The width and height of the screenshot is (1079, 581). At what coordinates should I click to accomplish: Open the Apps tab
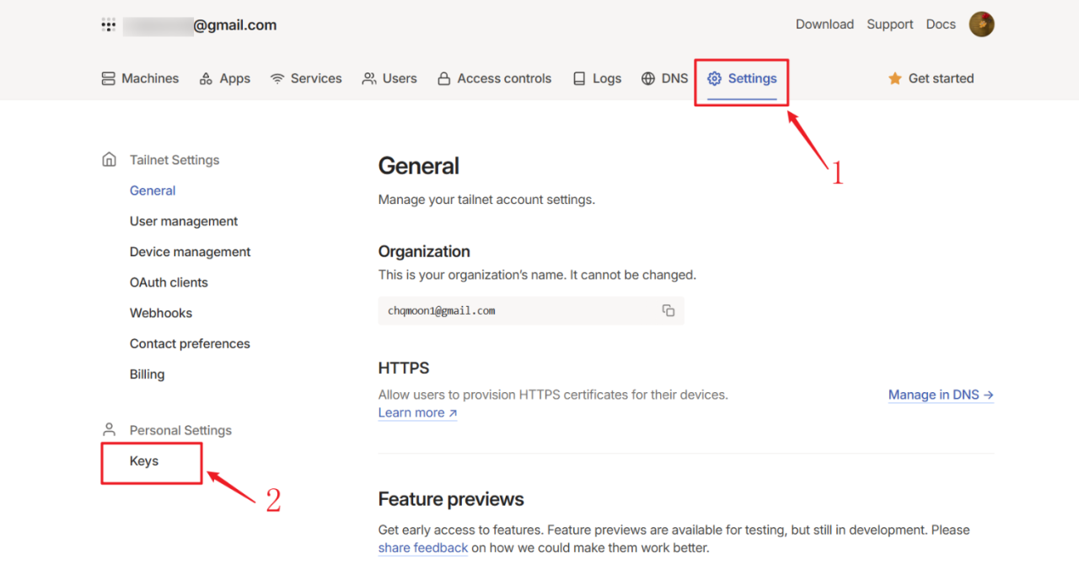224,78
